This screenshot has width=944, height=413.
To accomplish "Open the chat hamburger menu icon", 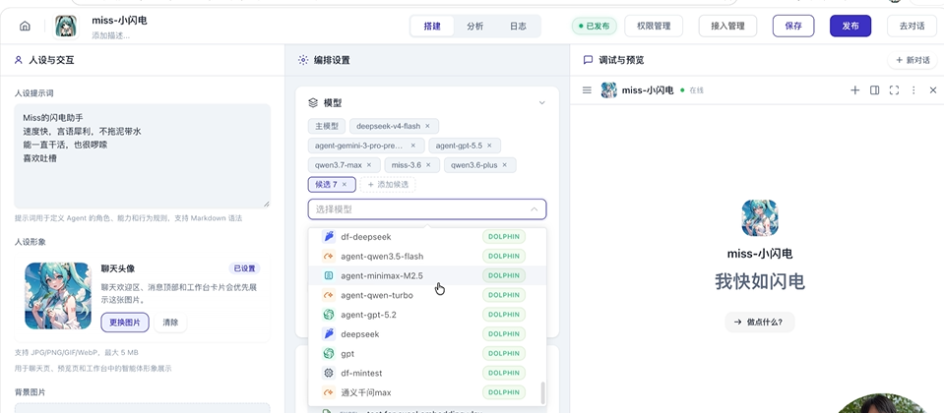I will coord(587,90).
